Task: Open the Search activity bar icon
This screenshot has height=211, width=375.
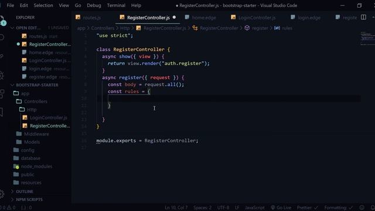Action: click(x=2, y=37)
